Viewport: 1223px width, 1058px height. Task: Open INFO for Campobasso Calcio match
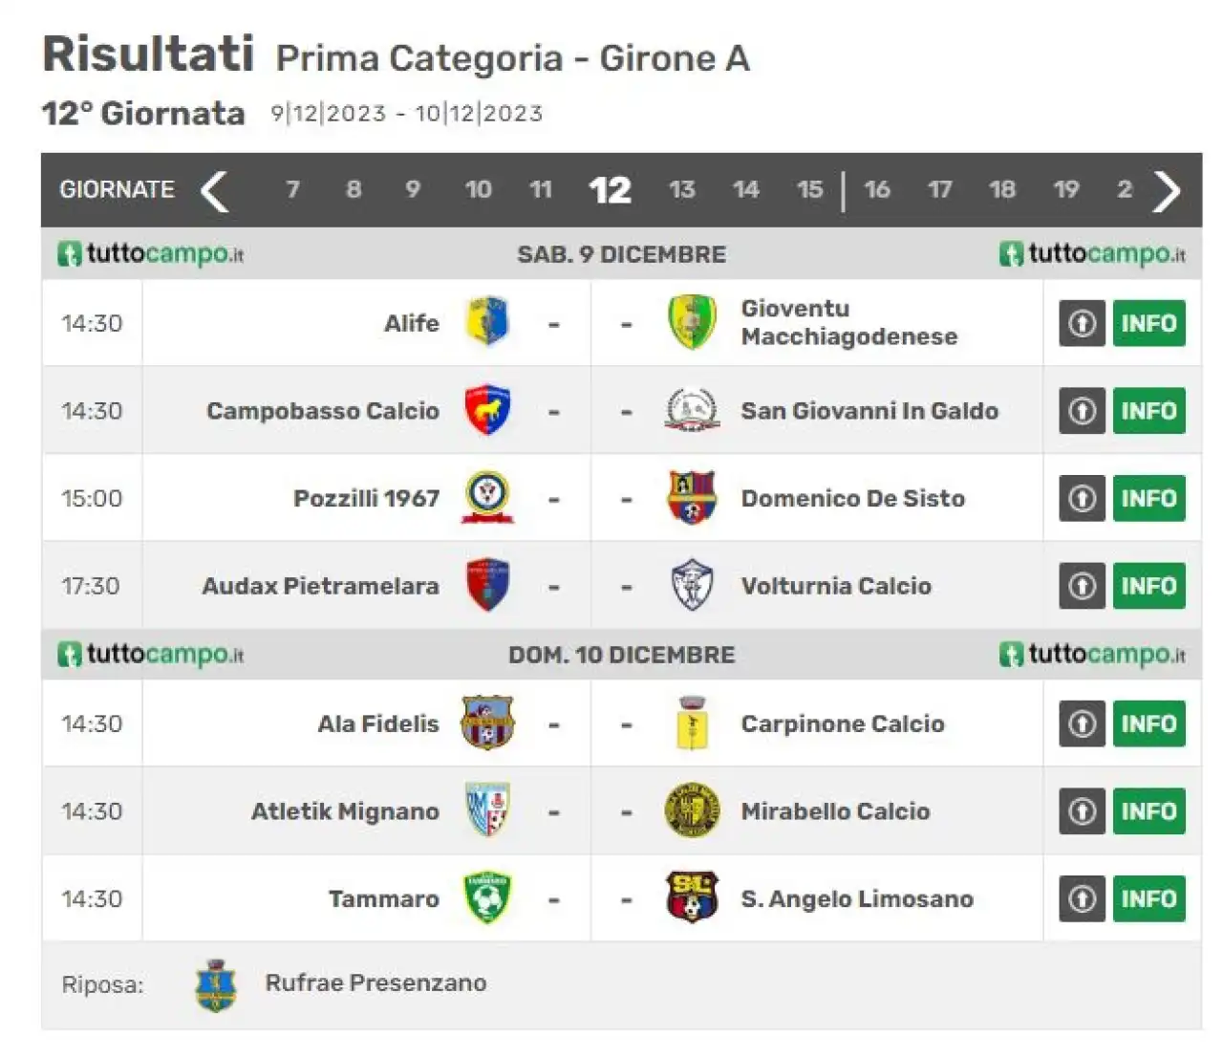click(x=1148, y=411)
